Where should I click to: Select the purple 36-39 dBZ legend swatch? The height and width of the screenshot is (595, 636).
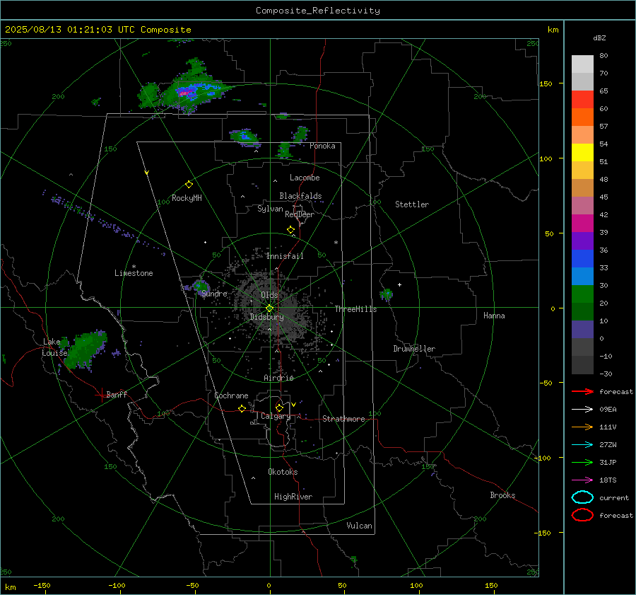pos(582,241)
